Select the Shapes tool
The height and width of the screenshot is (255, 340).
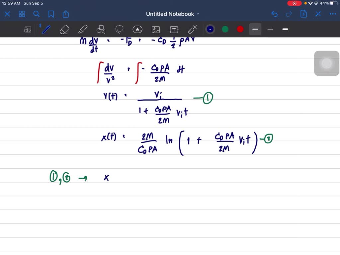101,29
